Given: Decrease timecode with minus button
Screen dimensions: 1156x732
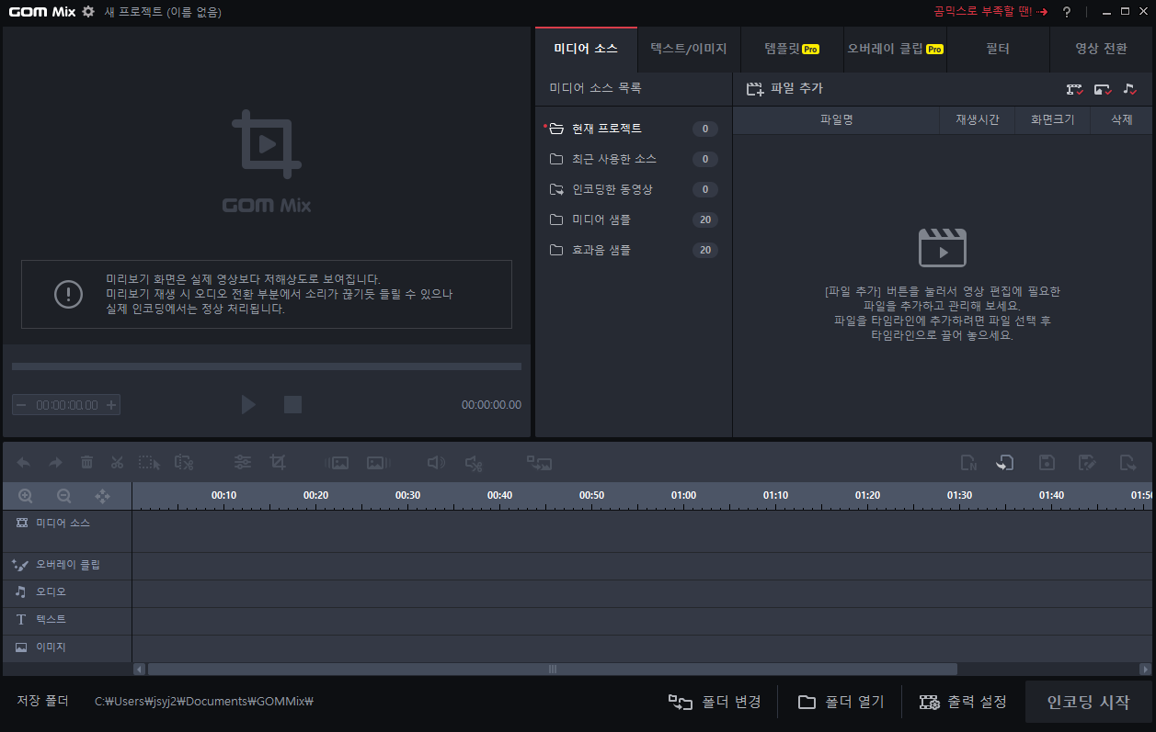Looking at the screenshot, I should point(21,405).
